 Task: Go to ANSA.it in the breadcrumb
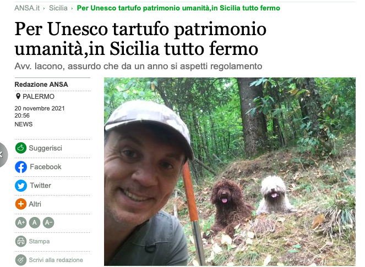[x=27, y=8]
